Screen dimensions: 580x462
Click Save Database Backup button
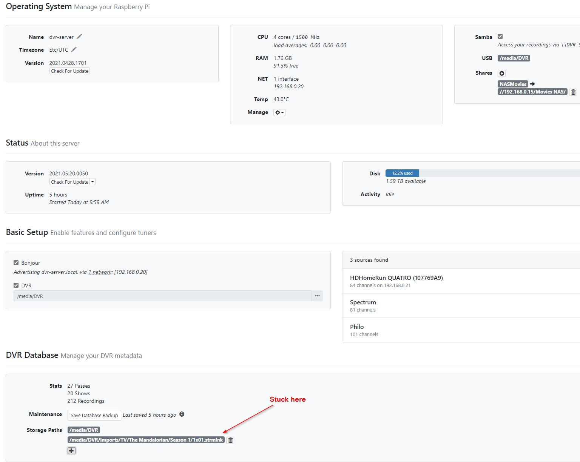[94, 415]
